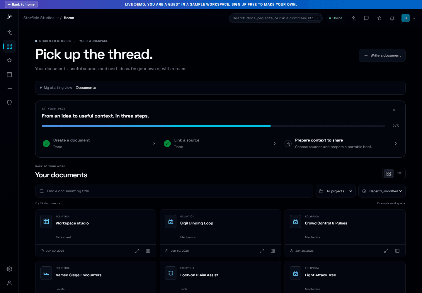Switch documents to grid view
The height and width of the screenshot is (293, 422).
click(x=389, y=174)
